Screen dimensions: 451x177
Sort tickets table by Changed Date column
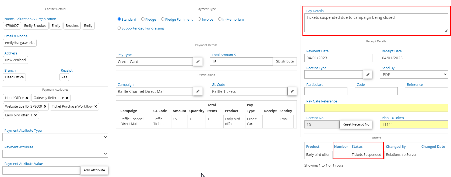point(433,147)
